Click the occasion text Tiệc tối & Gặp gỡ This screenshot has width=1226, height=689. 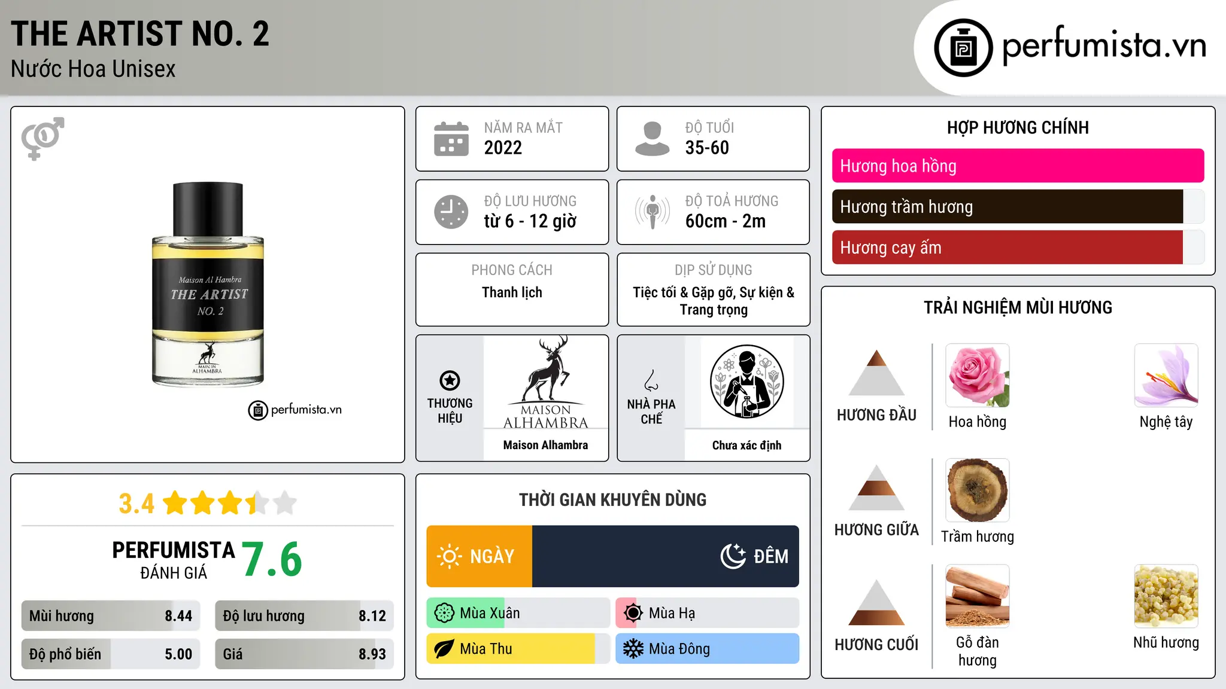(684, 292)
